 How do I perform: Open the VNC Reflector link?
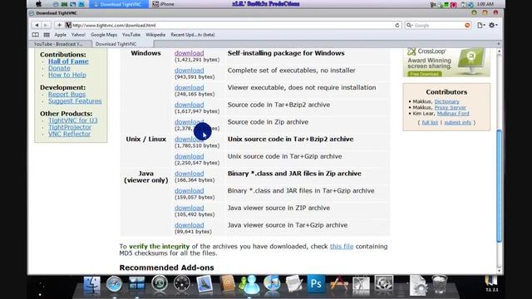pyautogui.click(x=70, y=134)
